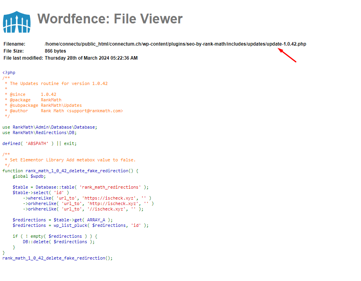Click the 'File last modified:' label

click(x=23, y=58)
